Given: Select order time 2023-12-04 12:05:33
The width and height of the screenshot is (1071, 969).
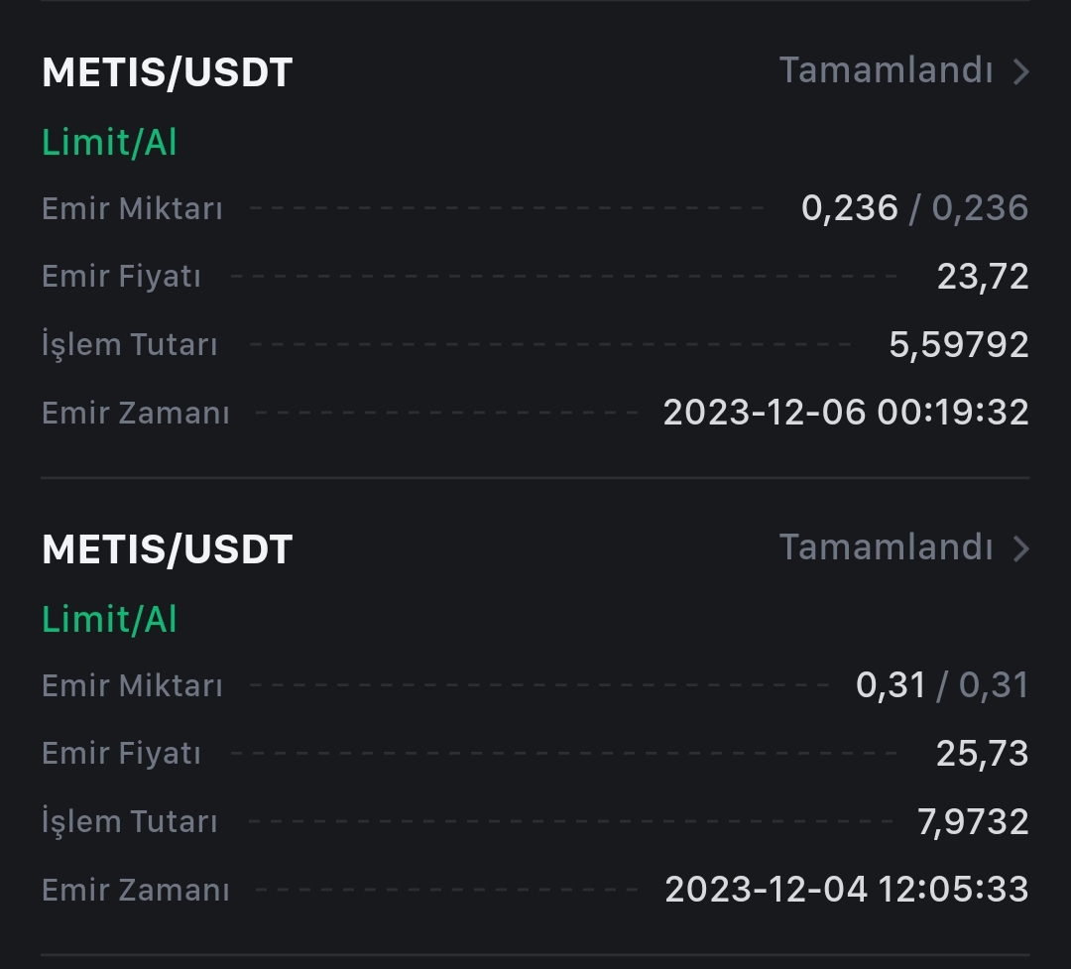Looking at the screenshot, I should coord(847,889).
